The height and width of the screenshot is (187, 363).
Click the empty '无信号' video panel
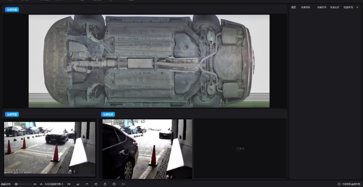click(240, 149)
